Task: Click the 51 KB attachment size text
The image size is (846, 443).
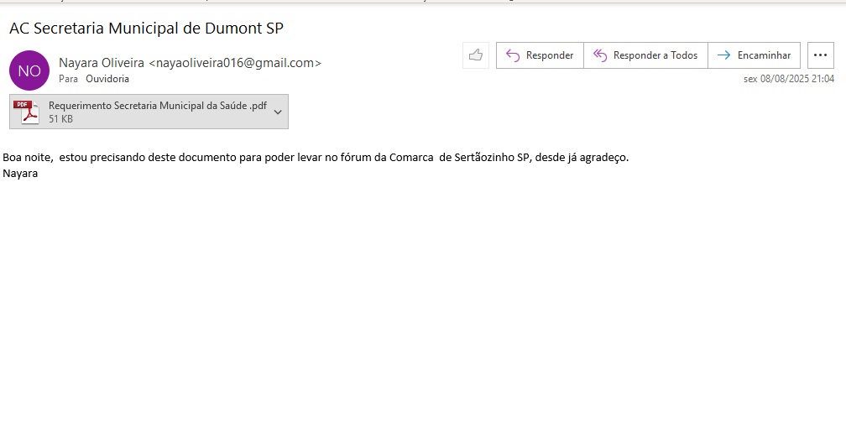Action: tap(60, 119)
